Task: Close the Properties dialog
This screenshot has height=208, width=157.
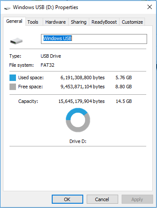Action: (150, 7)
